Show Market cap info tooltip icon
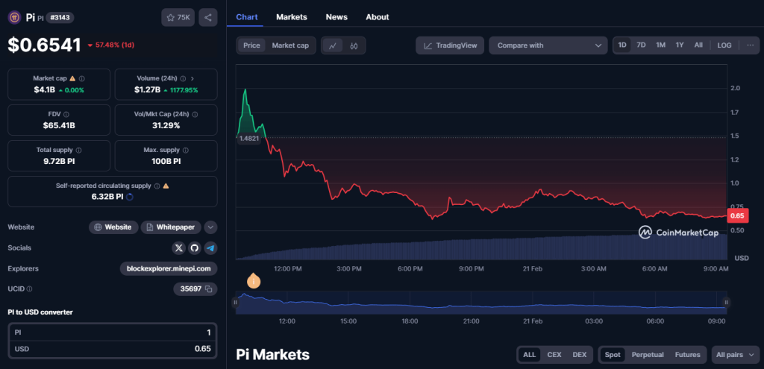The height and width of the screenshot is (369, 764). coord(82,78)
